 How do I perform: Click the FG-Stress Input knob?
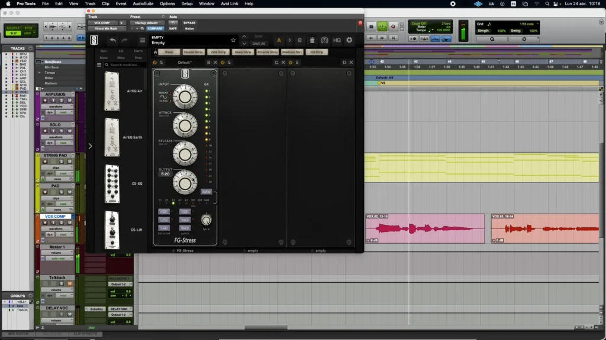[x=185, y=96]
